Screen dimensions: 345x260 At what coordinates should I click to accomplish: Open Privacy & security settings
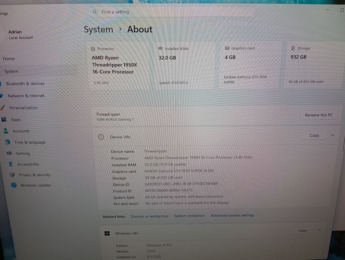click(x=35, y=175)
